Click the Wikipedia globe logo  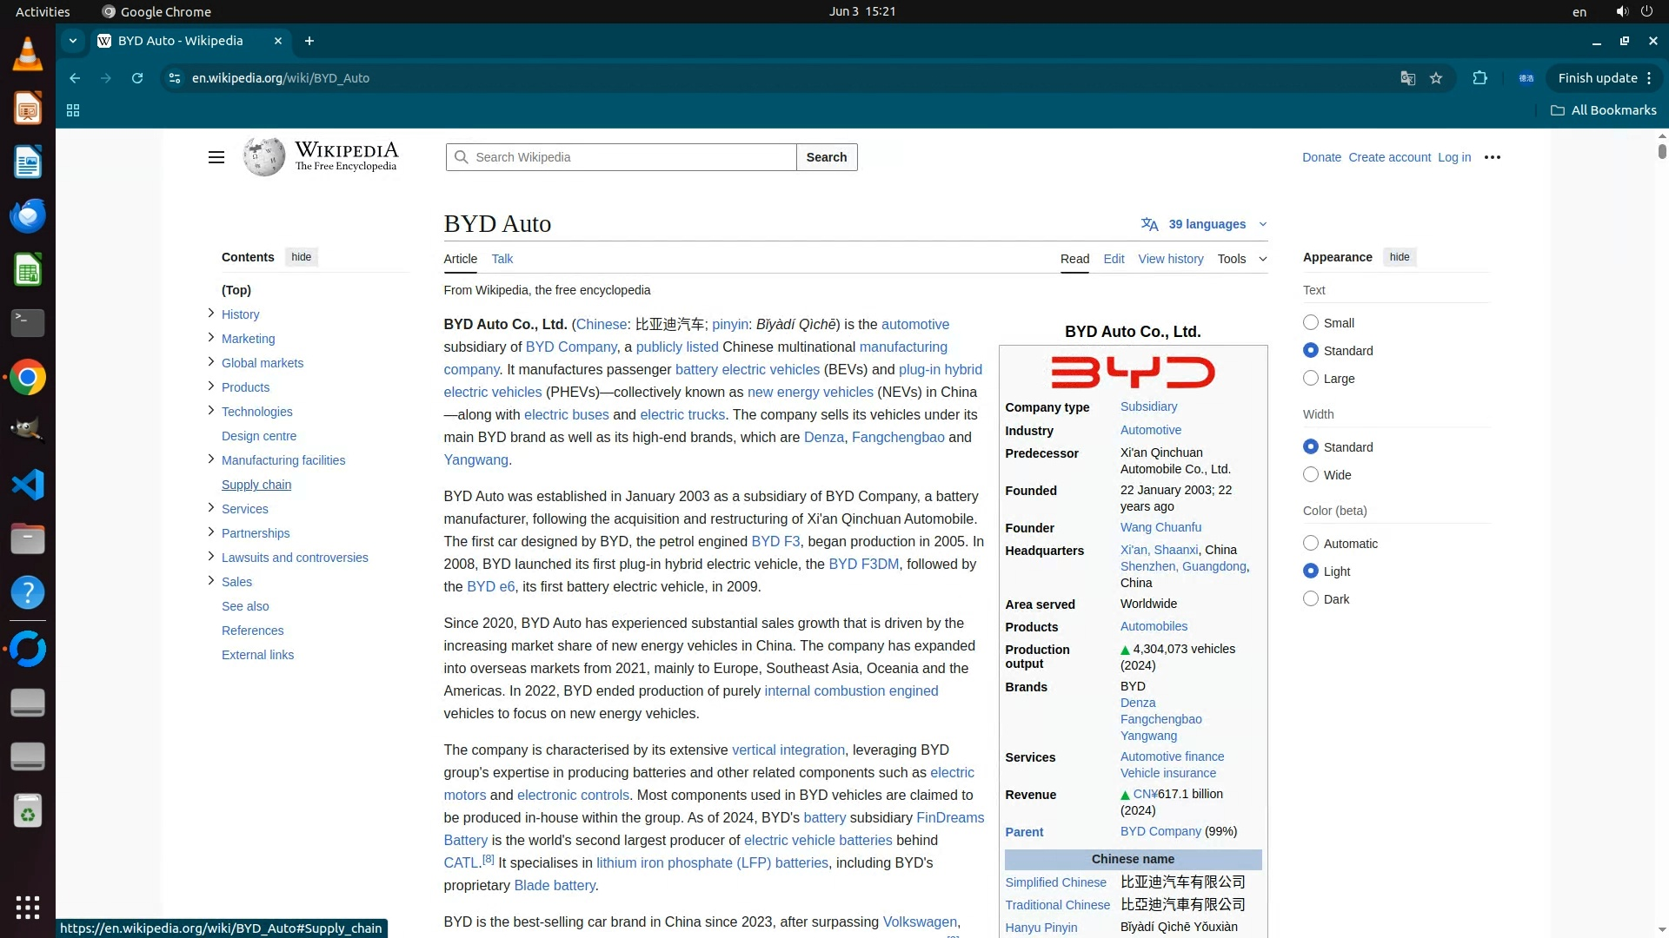coord(264,157)
